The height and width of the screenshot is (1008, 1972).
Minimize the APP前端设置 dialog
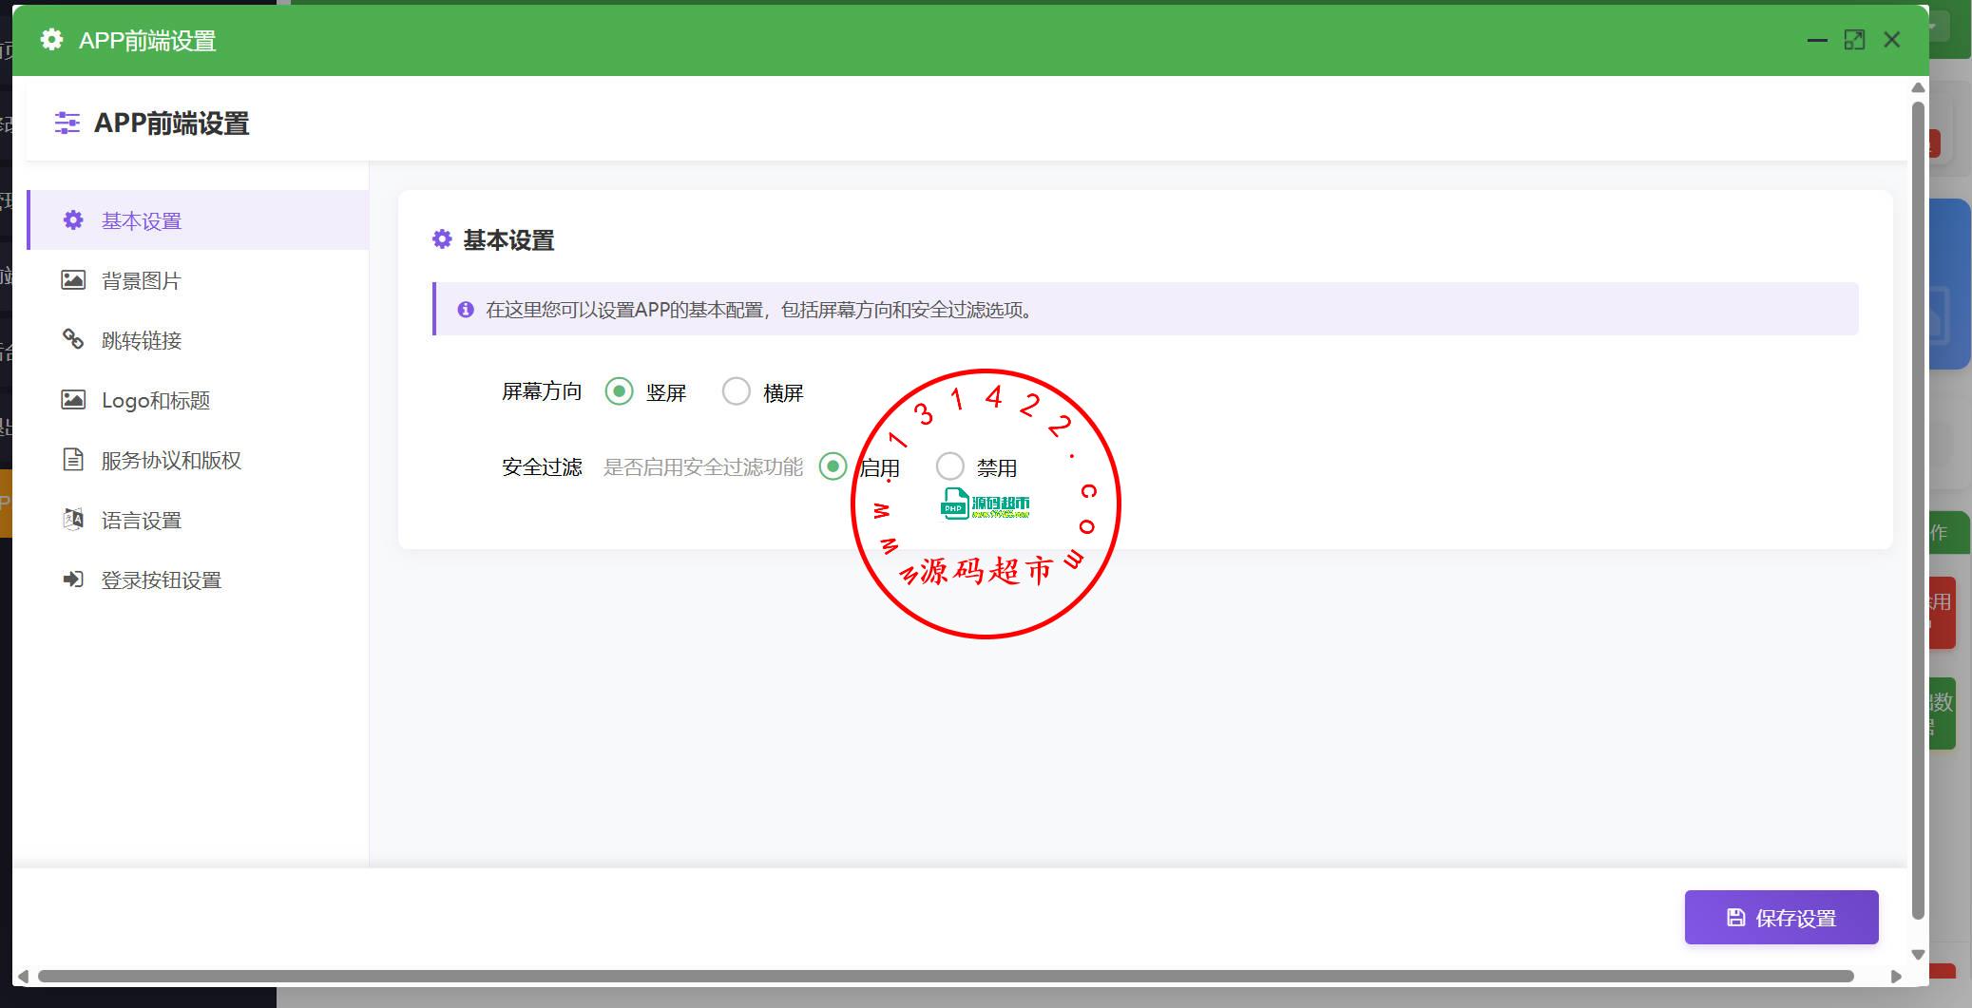click(1817, 40)
